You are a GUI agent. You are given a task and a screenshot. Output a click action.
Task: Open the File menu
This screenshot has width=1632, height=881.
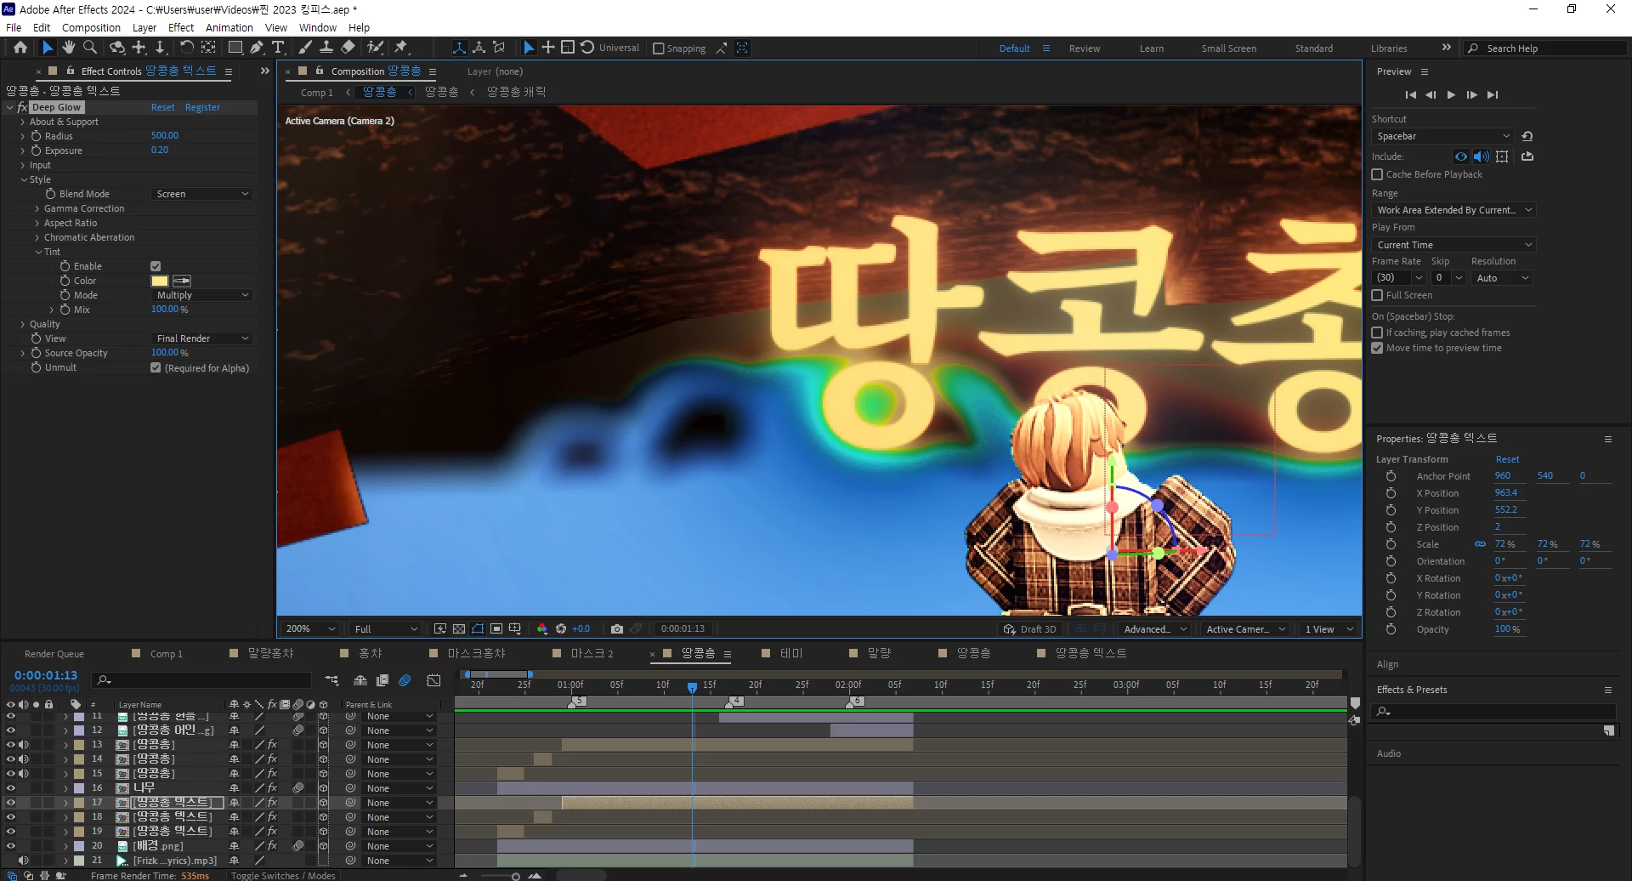(x=14, y=27)
